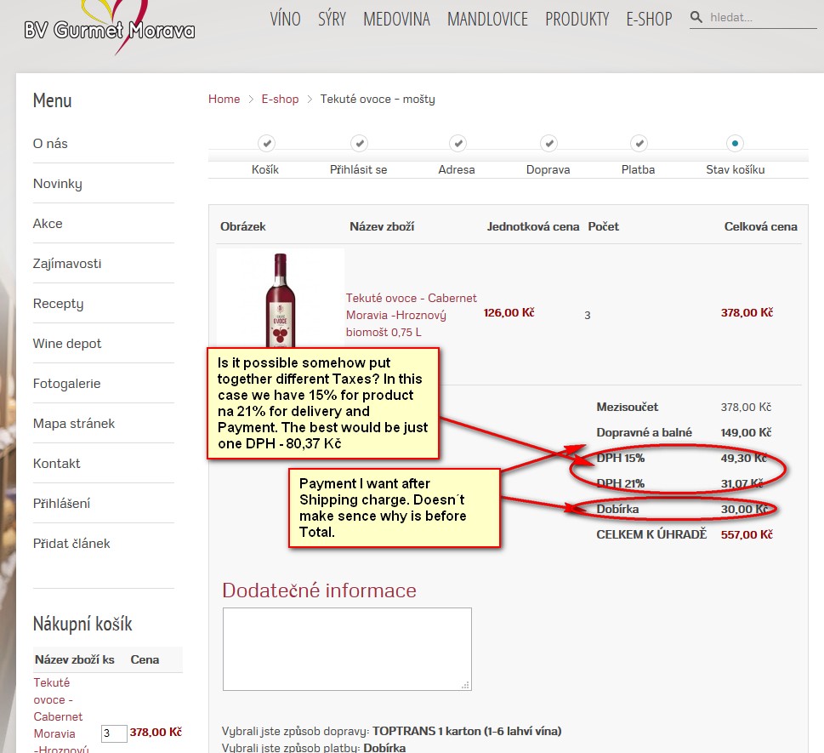Click CELKEM K ÚHRADĚ total 557,00 Kč
This screenshot has height=753, width=824.
coord(747,534)
